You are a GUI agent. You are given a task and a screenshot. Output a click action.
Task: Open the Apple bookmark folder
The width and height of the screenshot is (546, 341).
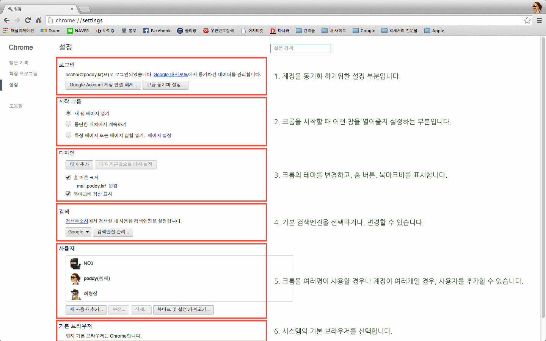click(x=435, y=31)
